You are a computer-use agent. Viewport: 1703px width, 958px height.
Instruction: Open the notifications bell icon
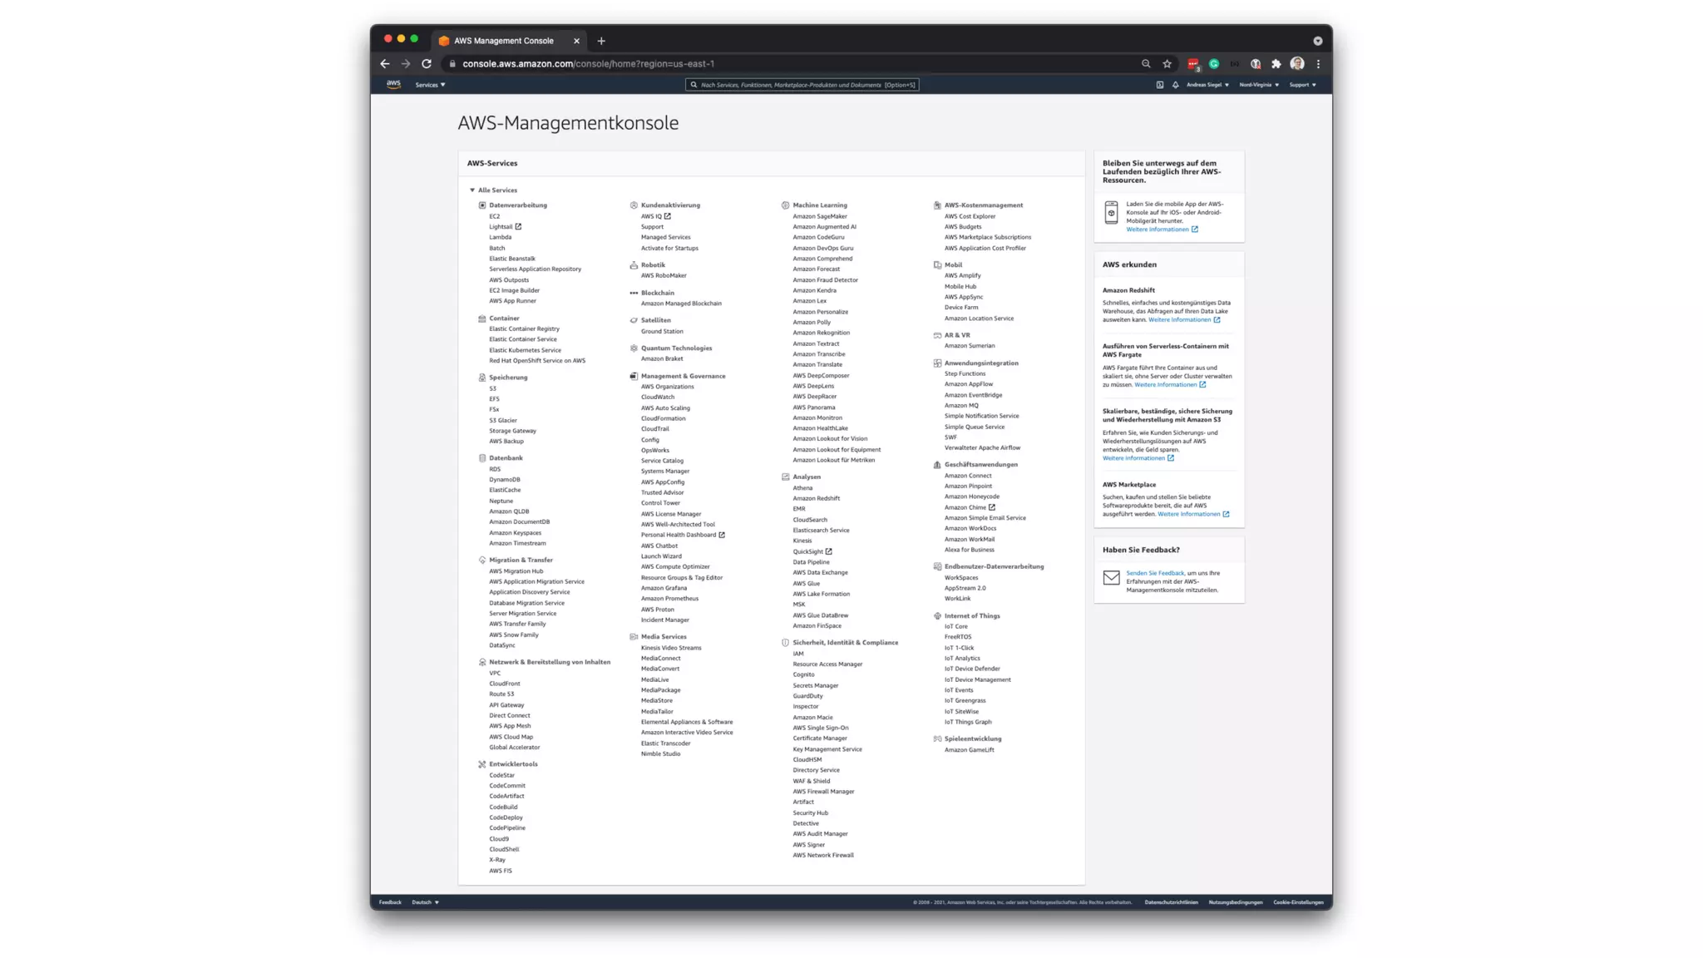tap(1175, 85)
